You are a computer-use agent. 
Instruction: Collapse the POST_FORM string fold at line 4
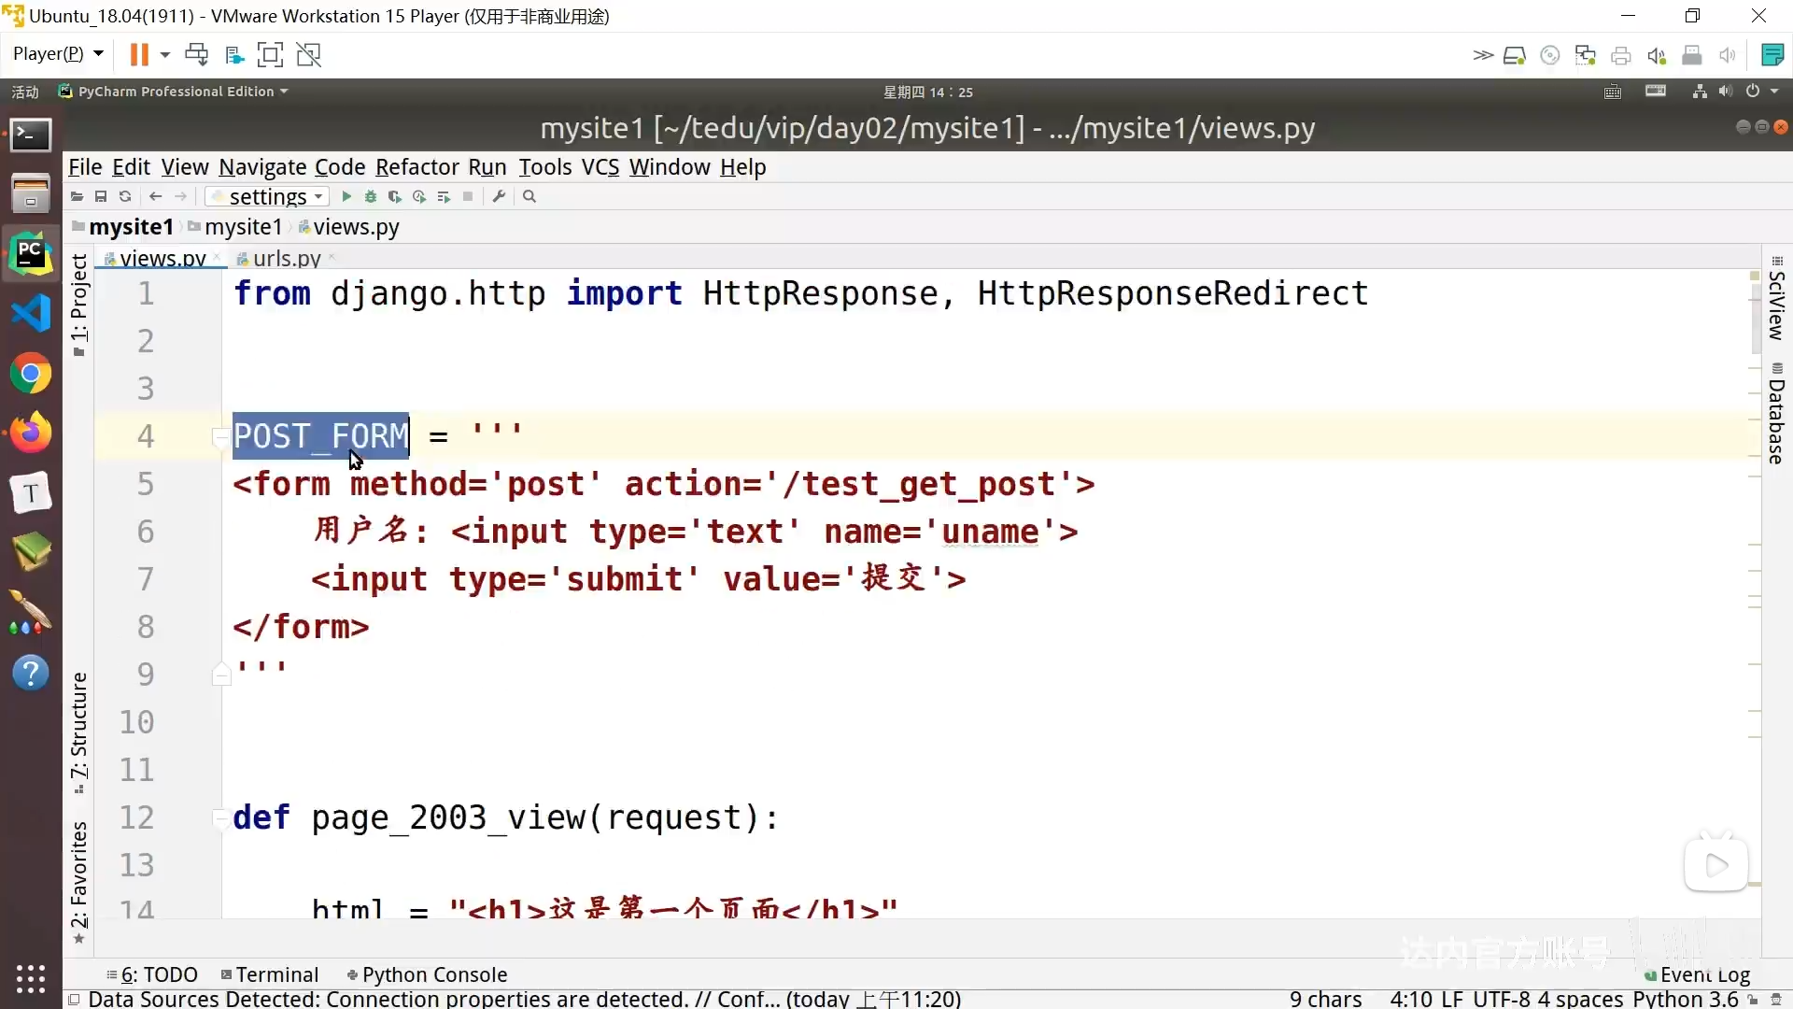click(220, 436)
